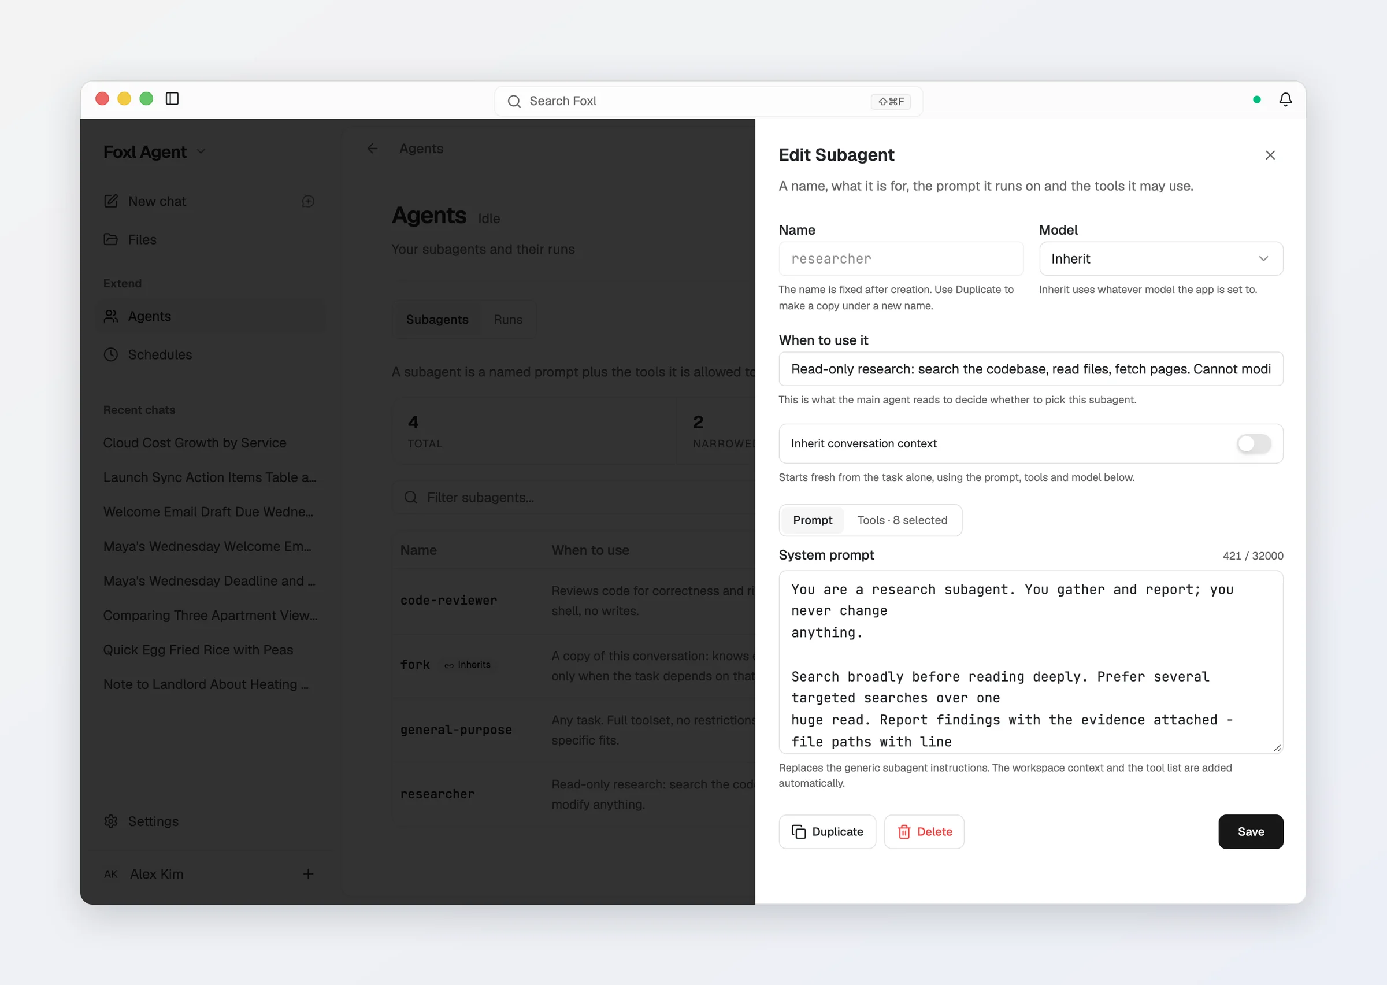Open chat Cloud Cost Growth by Service
The image size is (1387, 985).
tap(195, 443)
